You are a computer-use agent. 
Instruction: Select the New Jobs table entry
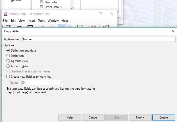51,2
